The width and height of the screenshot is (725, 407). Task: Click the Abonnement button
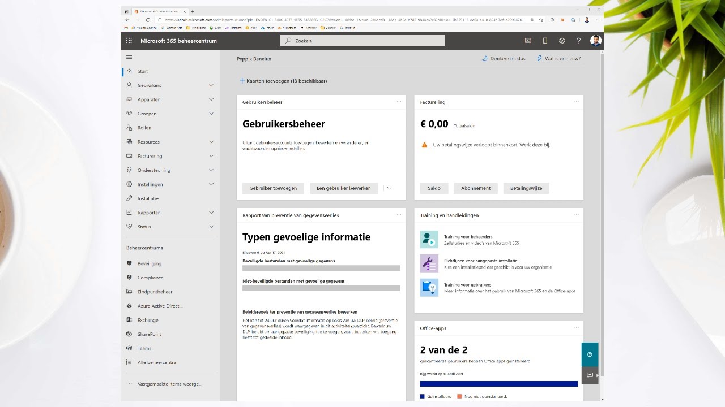[476, 188]
